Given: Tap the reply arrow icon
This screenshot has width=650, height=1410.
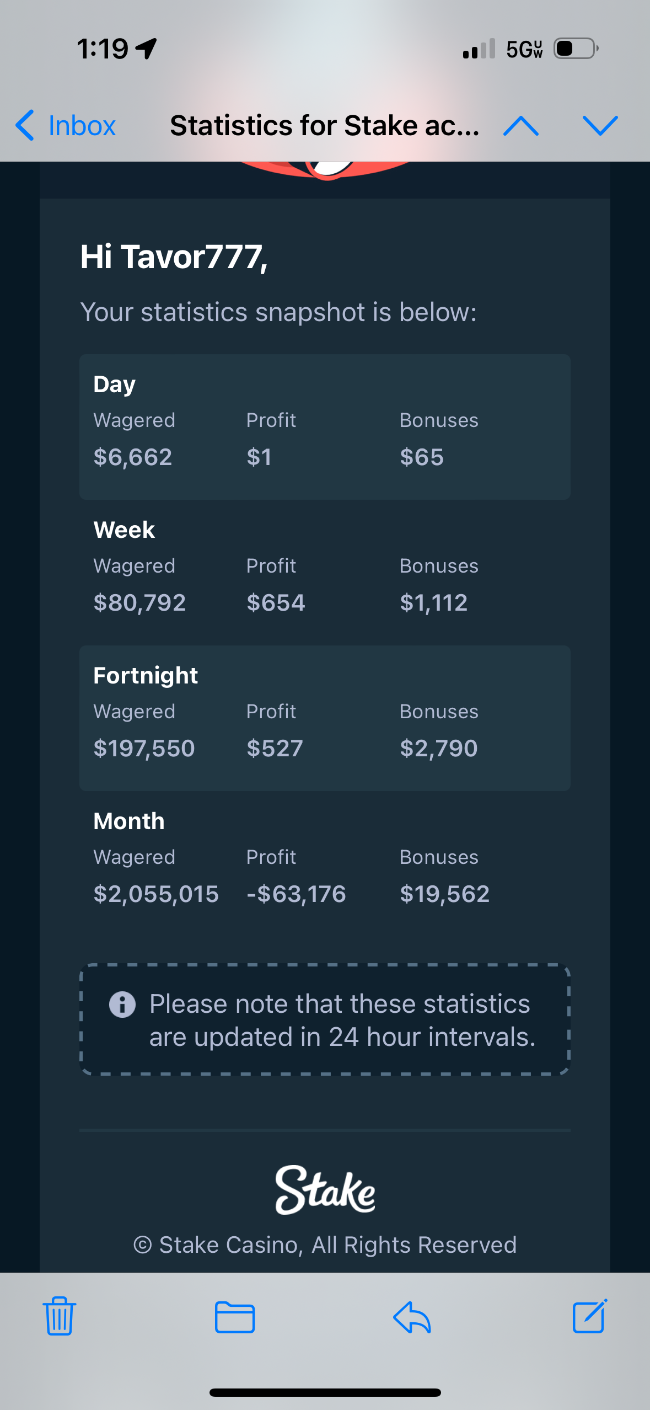Looking at the screenshot, I should click(x=412, y=1317).
